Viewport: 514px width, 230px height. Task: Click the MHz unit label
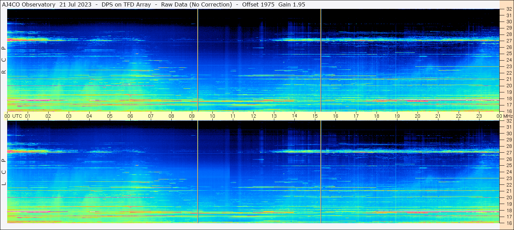(508, 116)
